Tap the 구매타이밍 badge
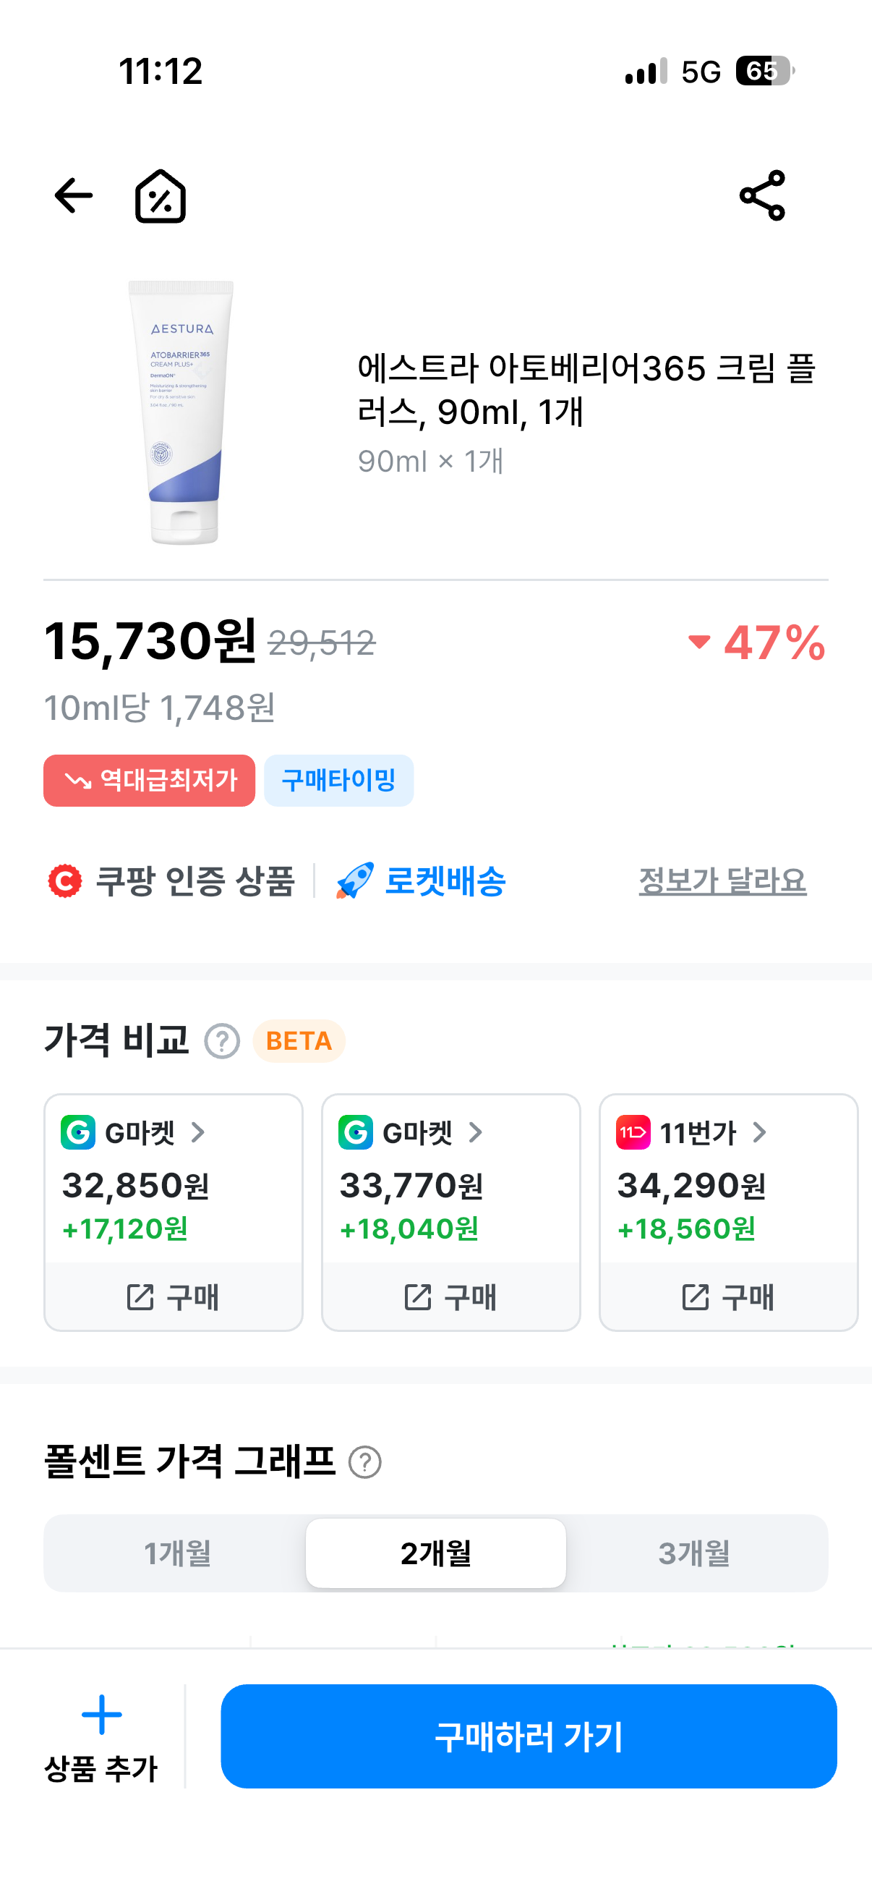 click(338, 781)
